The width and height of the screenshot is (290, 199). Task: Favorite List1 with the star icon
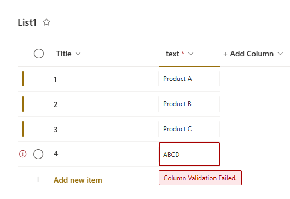pyautogui.click(x=47, y=22)
